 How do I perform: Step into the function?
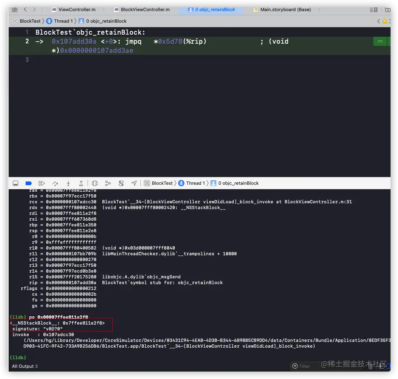click(x=68, y=183)
